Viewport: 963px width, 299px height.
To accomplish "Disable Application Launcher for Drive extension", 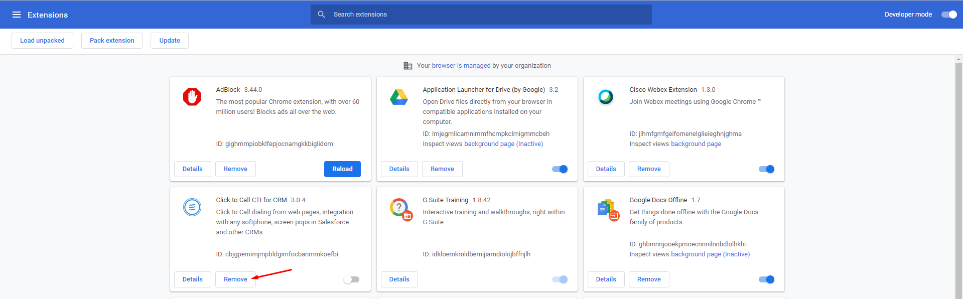I will (560, 169).
